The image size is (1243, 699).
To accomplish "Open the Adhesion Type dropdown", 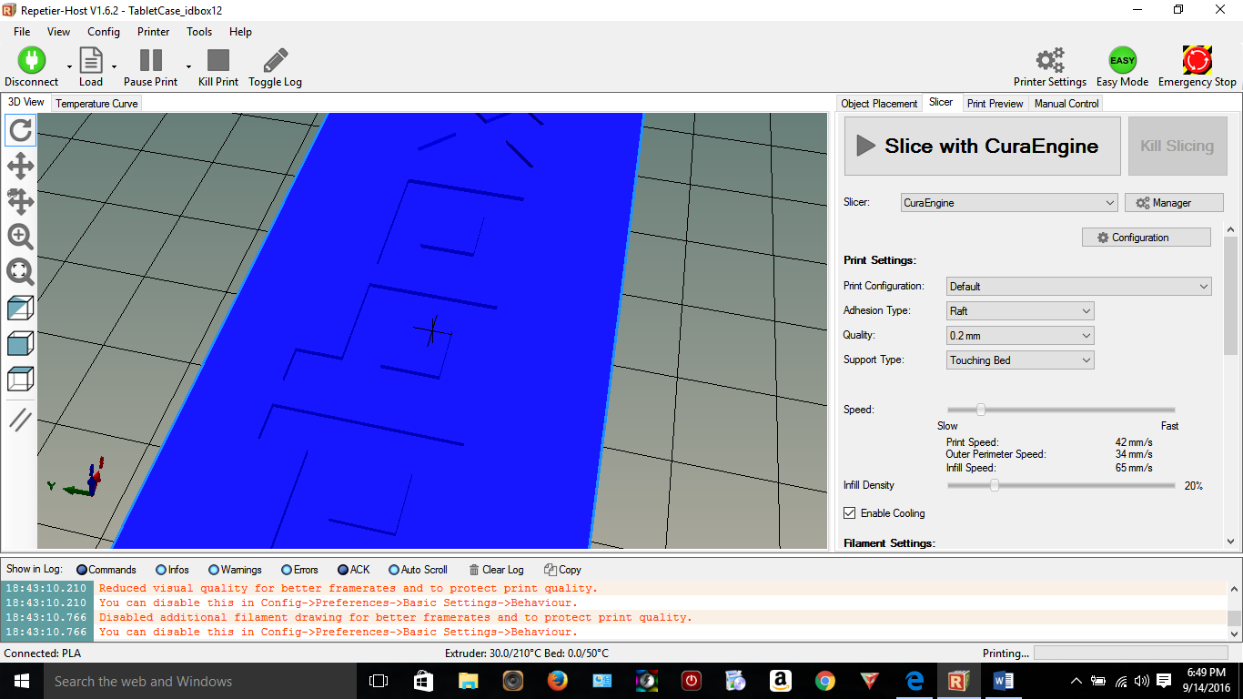I will point(1020,311).
